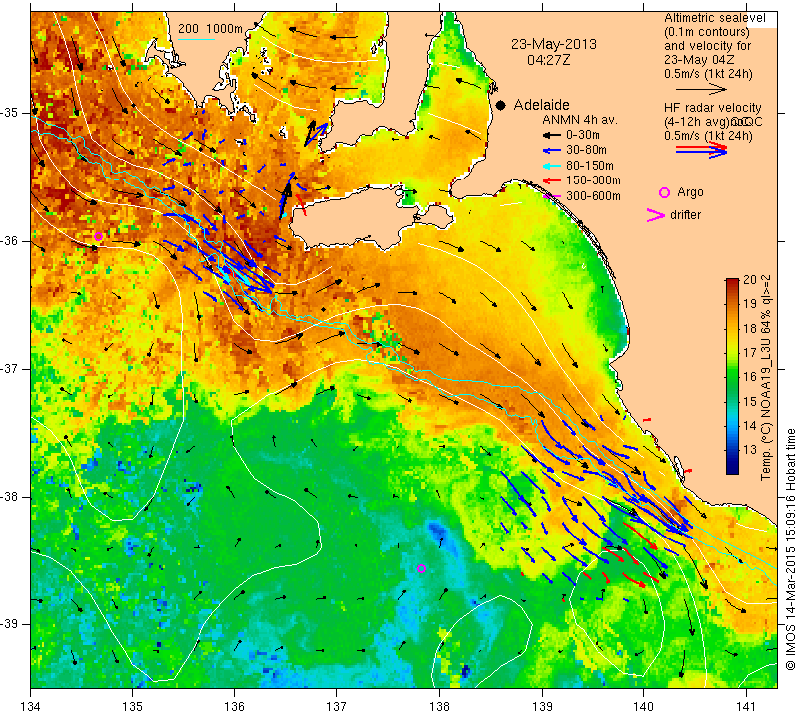Click the 04:27Z time text
798x718 pixels.
click(548, 60)
